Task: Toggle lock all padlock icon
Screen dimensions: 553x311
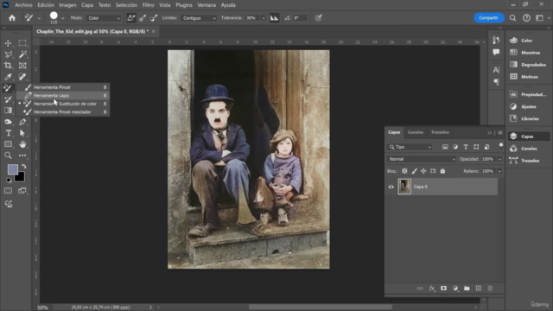Action: point(442,171)
